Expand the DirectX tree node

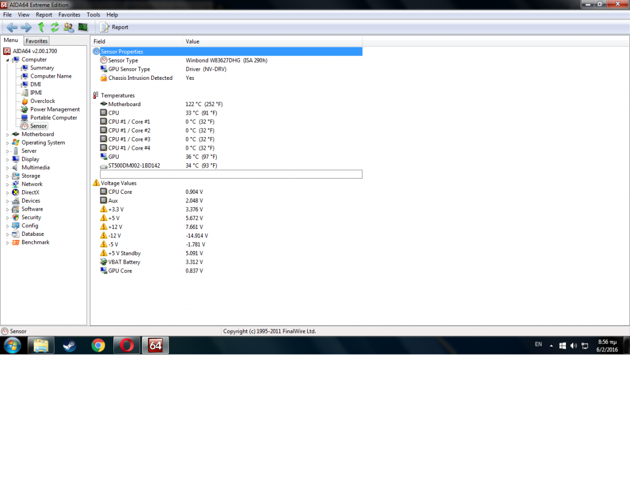[x=7, y=193]
